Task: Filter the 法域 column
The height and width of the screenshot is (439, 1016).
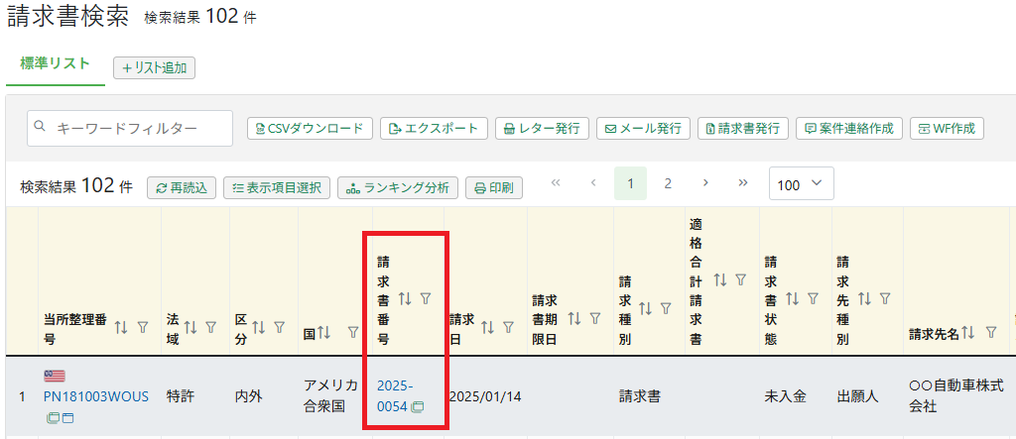Action: pos(210,328)
